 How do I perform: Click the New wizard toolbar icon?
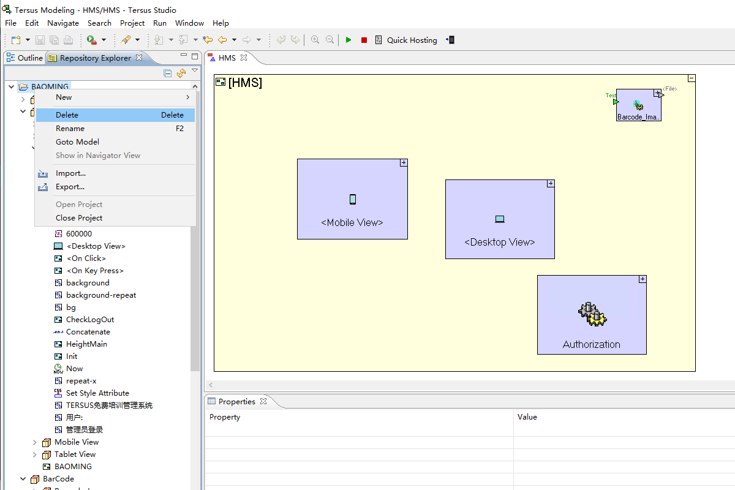[x=17, y=40]
